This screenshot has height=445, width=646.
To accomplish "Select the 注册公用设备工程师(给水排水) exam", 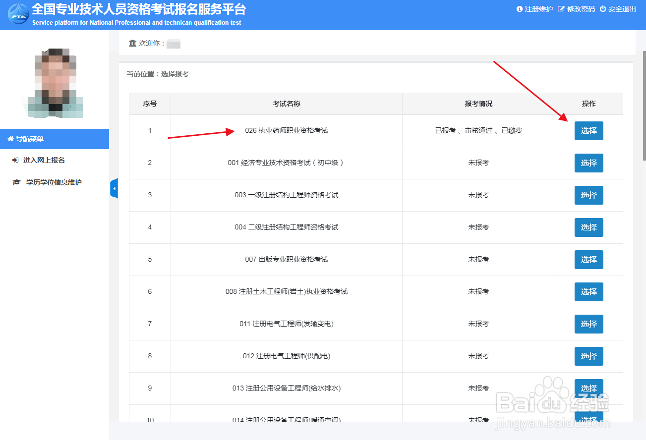I will 588,388.
